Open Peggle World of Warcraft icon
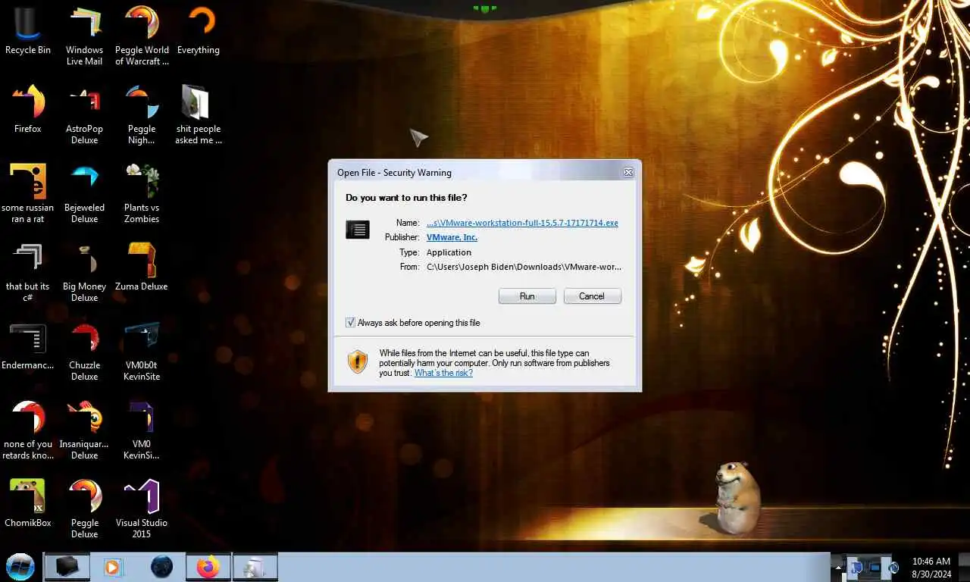The image size is (970, 582). 142,36
